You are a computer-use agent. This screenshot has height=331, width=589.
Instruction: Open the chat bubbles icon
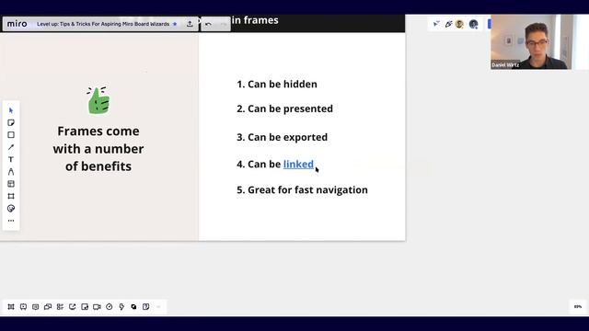[48, 306]
